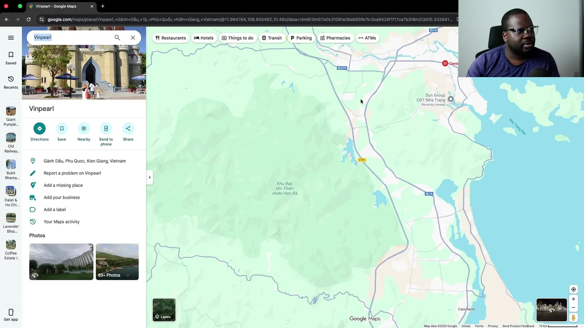Filter map by Hotels
This screenshot has width=584, height=328.
coord(203,38)
